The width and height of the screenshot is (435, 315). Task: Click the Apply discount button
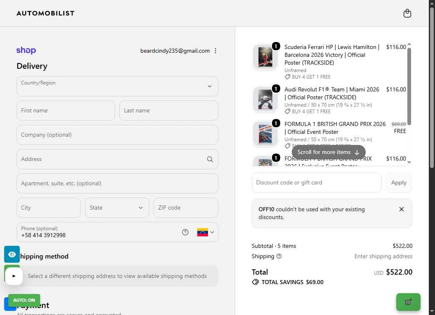coord(399,183)
